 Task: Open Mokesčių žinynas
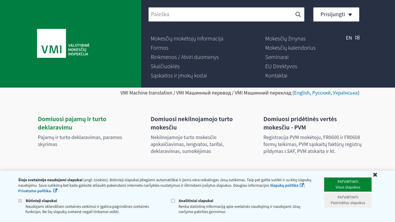click(285, 39)
